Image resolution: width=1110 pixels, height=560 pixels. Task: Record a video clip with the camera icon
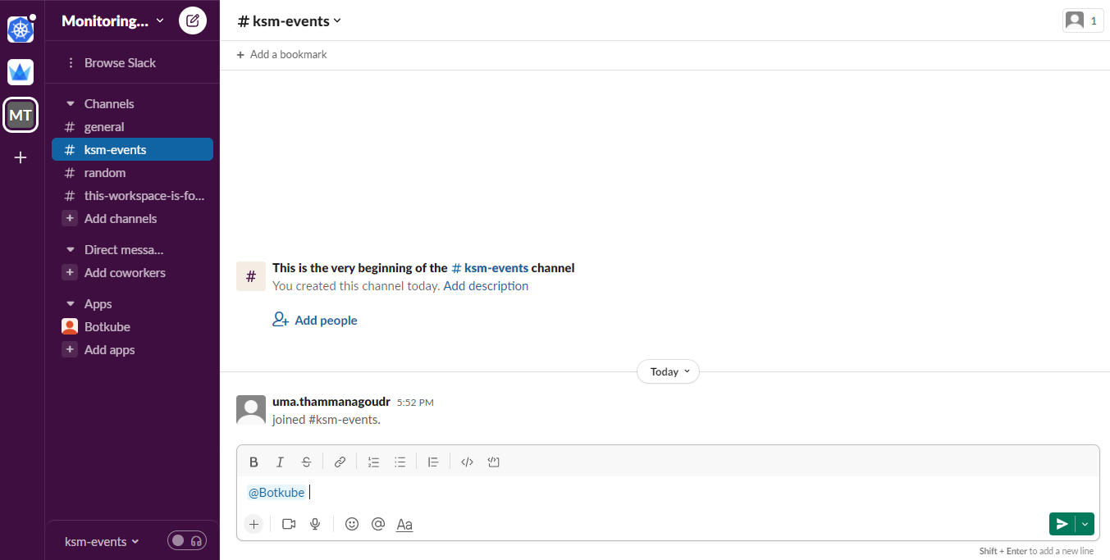tap(289, 524)
